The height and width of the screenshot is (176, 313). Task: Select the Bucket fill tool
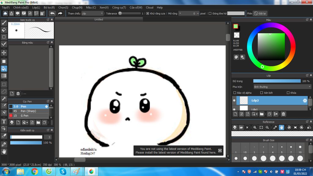point(4,68)
